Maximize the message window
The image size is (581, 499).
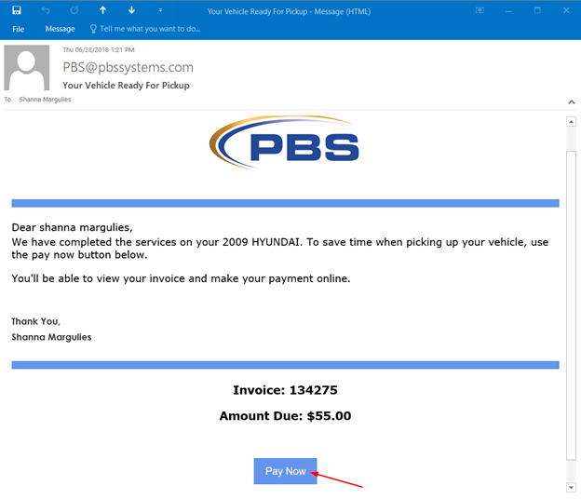[x=537, y=10]
